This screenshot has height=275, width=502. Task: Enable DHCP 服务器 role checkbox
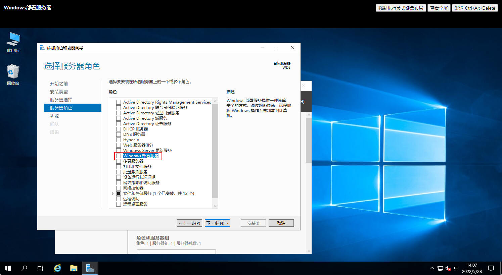click(119, 129)
